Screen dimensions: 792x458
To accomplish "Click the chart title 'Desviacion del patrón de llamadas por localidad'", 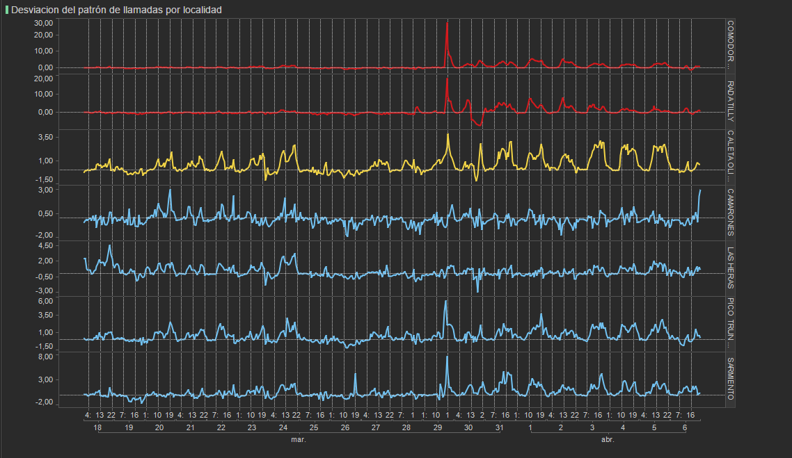I will [x=116, y=10].
